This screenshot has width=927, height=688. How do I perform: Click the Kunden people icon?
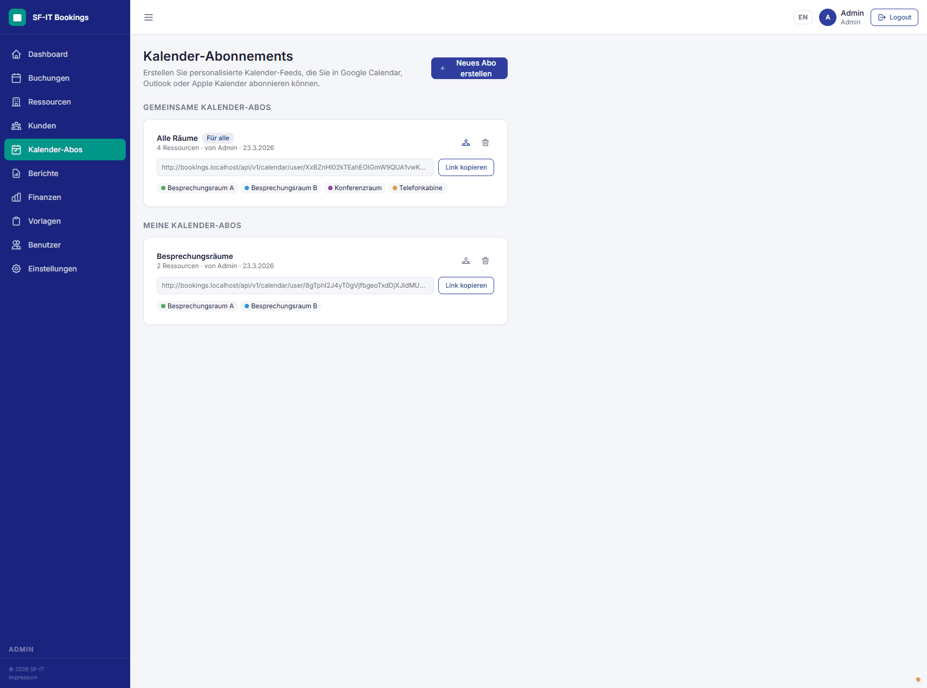[x=16, y=126]
